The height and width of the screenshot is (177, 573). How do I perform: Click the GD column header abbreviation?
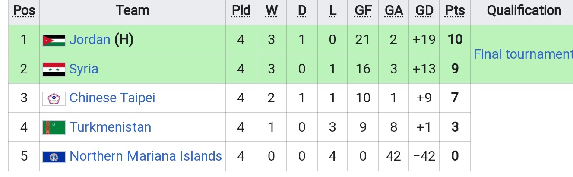pyautogui.click(x=424, y=11)
